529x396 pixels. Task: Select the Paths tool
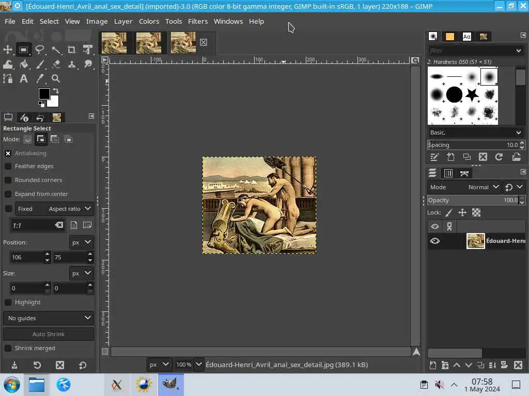8,78
